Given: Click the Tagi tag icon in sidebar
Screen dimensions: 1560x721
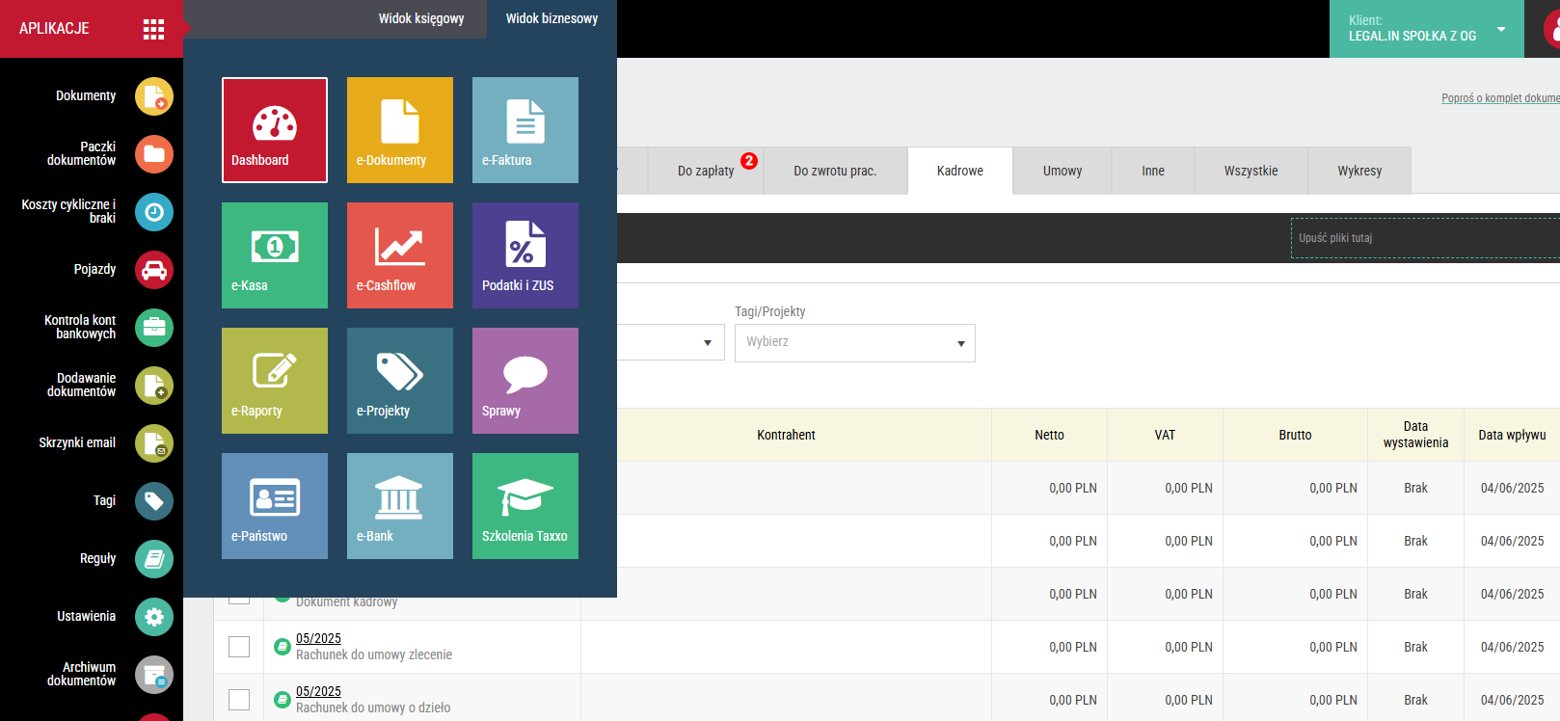Looking at the screenshot, I should tap(154, 501).
